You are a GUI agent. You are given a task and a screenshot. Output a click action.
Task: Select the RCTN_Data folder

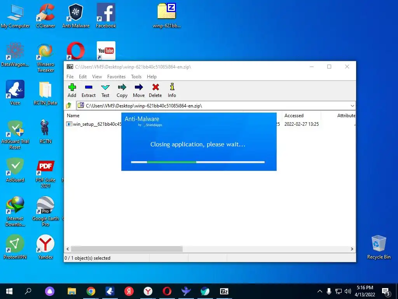point(45,93)
